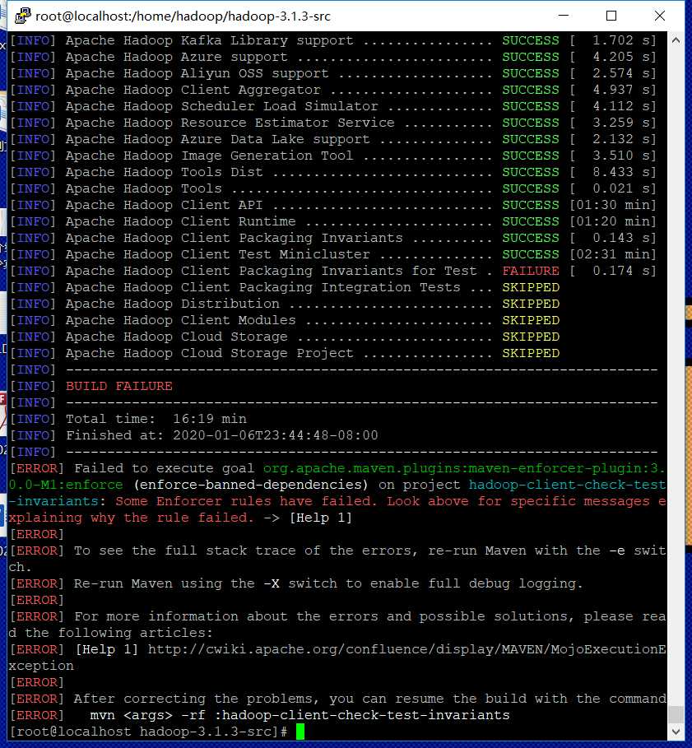Click the 'Apache Hadoop Scheduler Load Simulator' line
The height and width of the screenshot is (748, 692).
[x=333, y=106]
